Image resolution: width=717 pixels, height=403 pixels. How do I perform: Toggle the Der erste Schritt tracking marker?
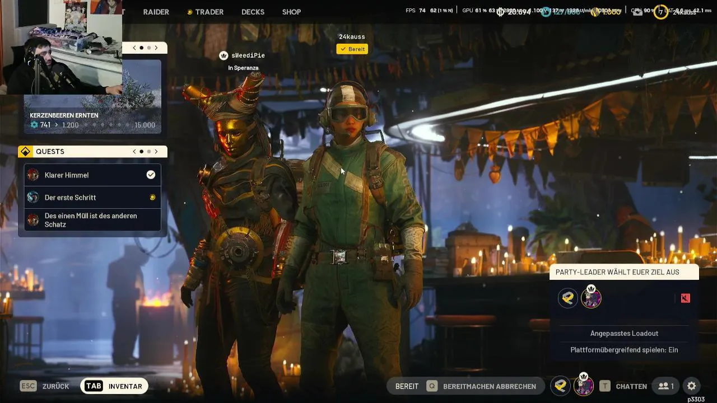[x=151, y=198]
